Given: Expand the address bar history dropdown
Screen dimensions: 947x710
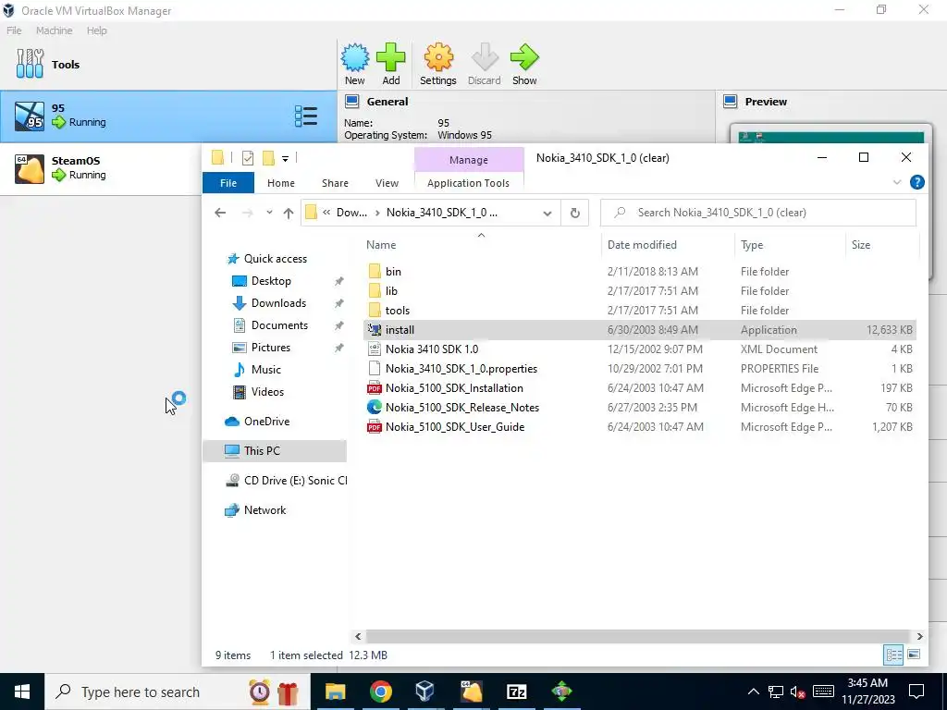Looking at the screenshot, I should click(547, 213).
